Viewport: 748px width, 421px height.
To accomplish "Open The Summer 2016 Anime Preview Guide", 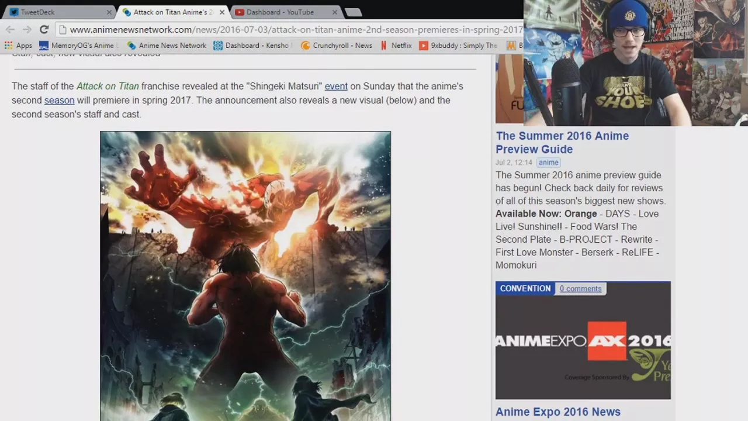I will point(562,142).
